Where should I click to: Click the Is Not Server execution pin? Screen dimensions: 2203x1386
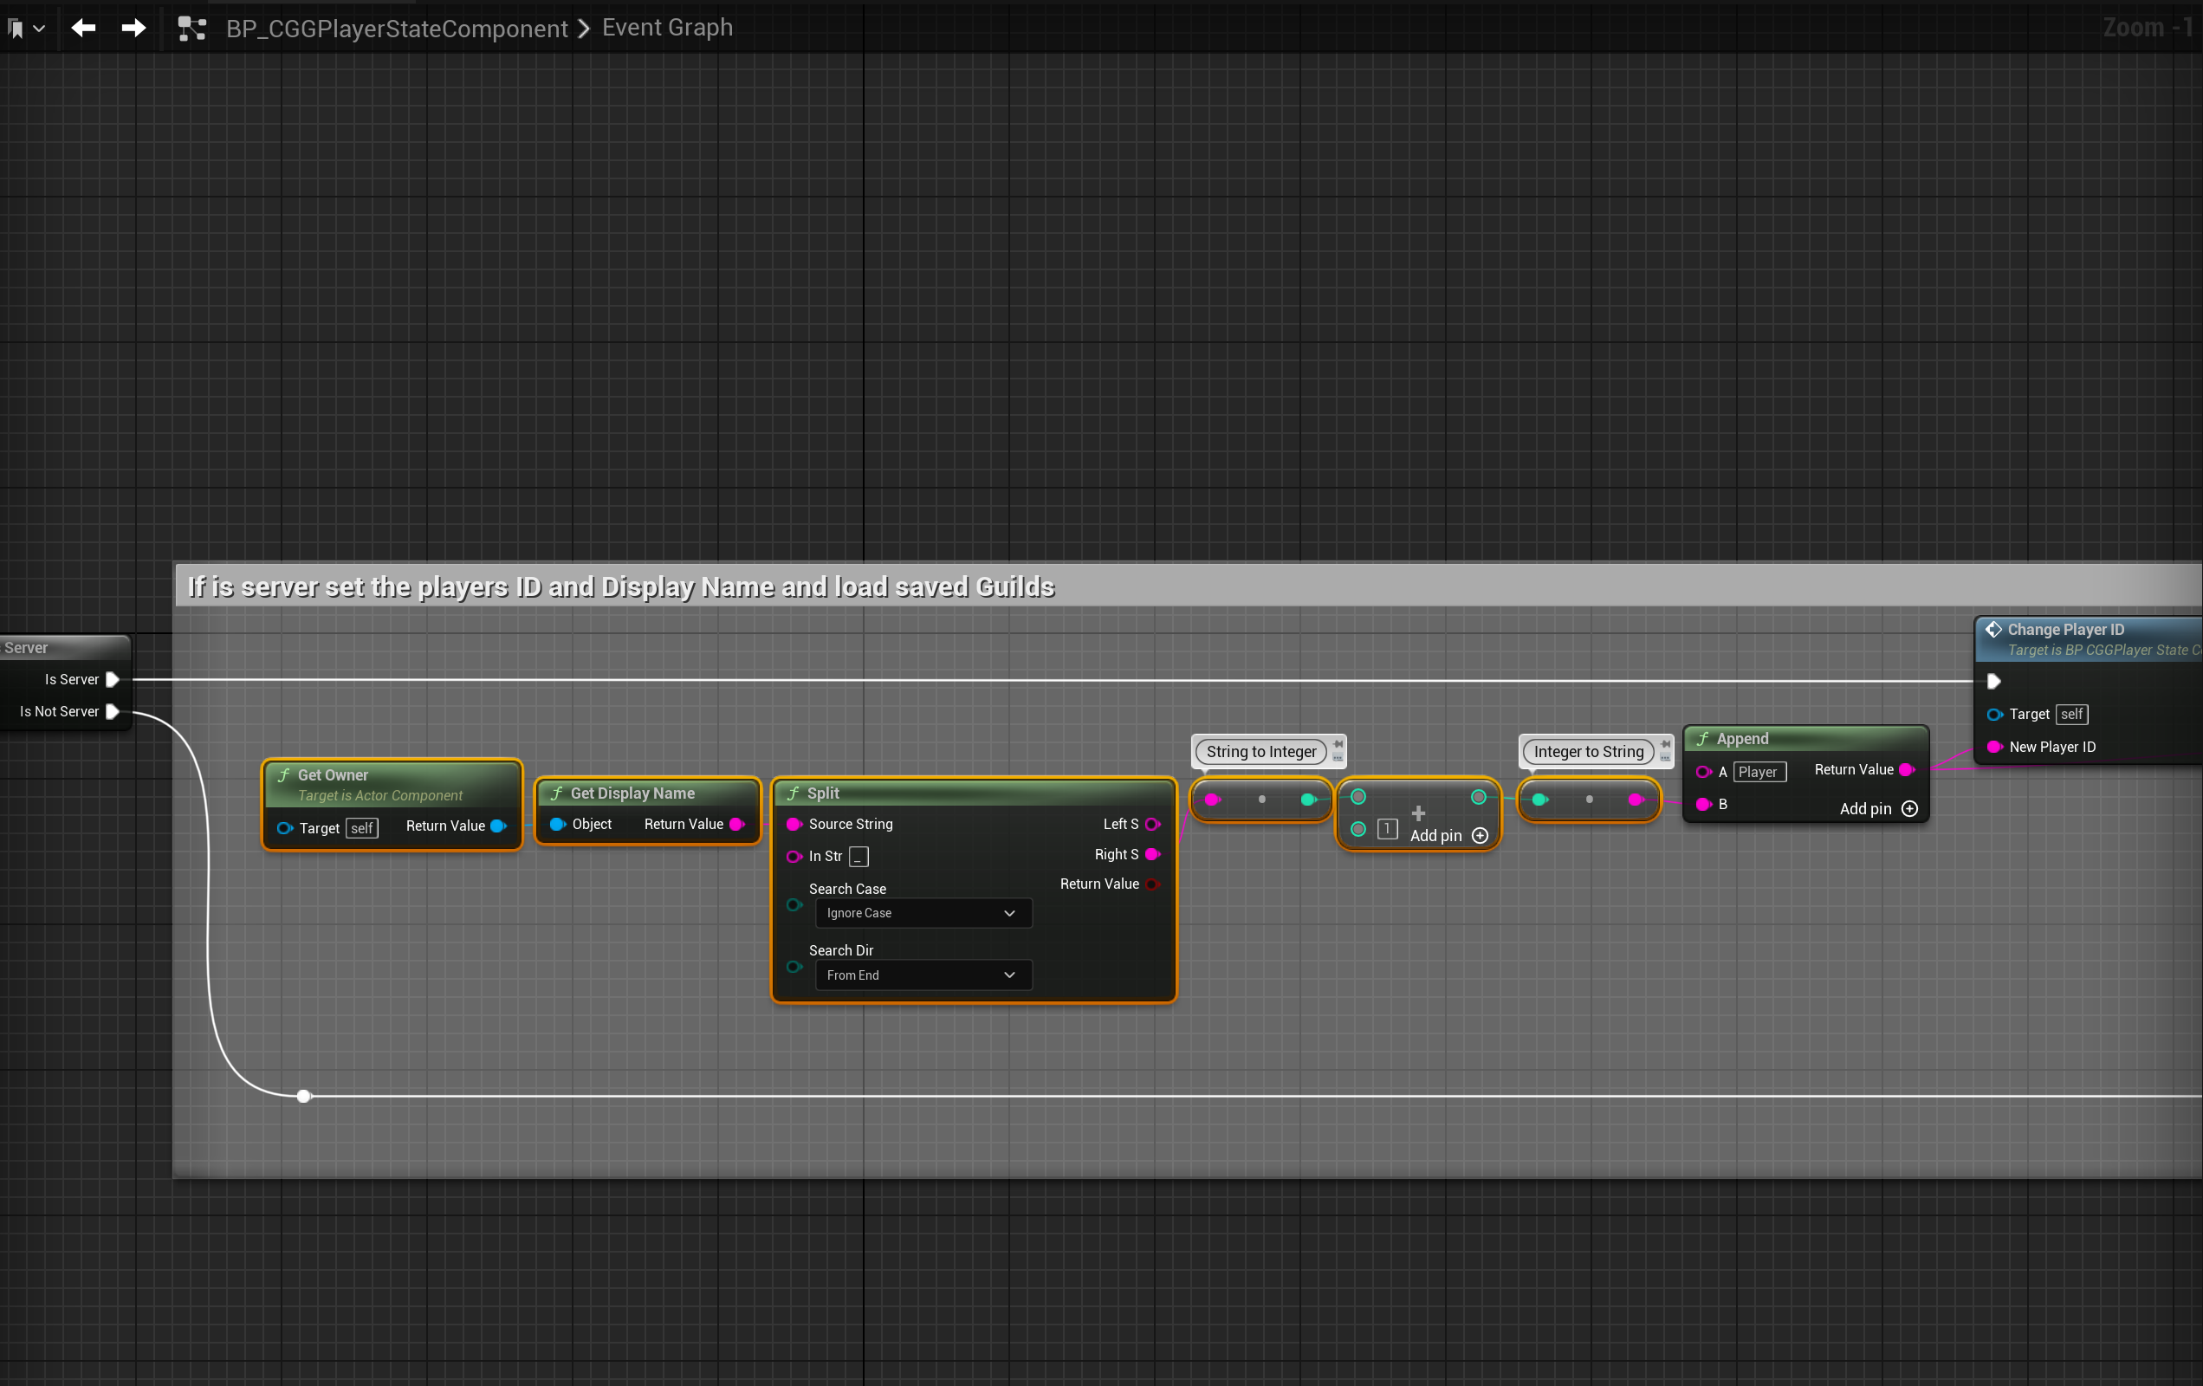113,711
